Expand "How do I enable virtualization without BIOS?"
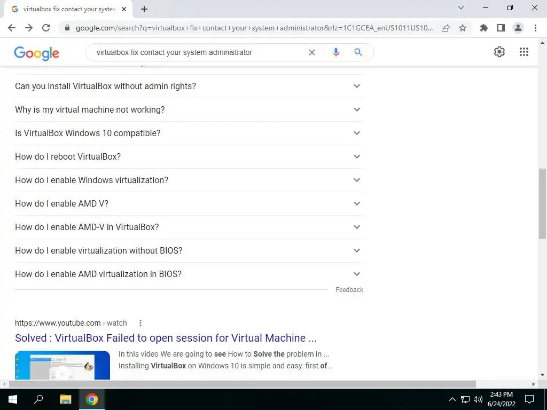547x410 pixels. pyautogui.click(x=189, y=251)
